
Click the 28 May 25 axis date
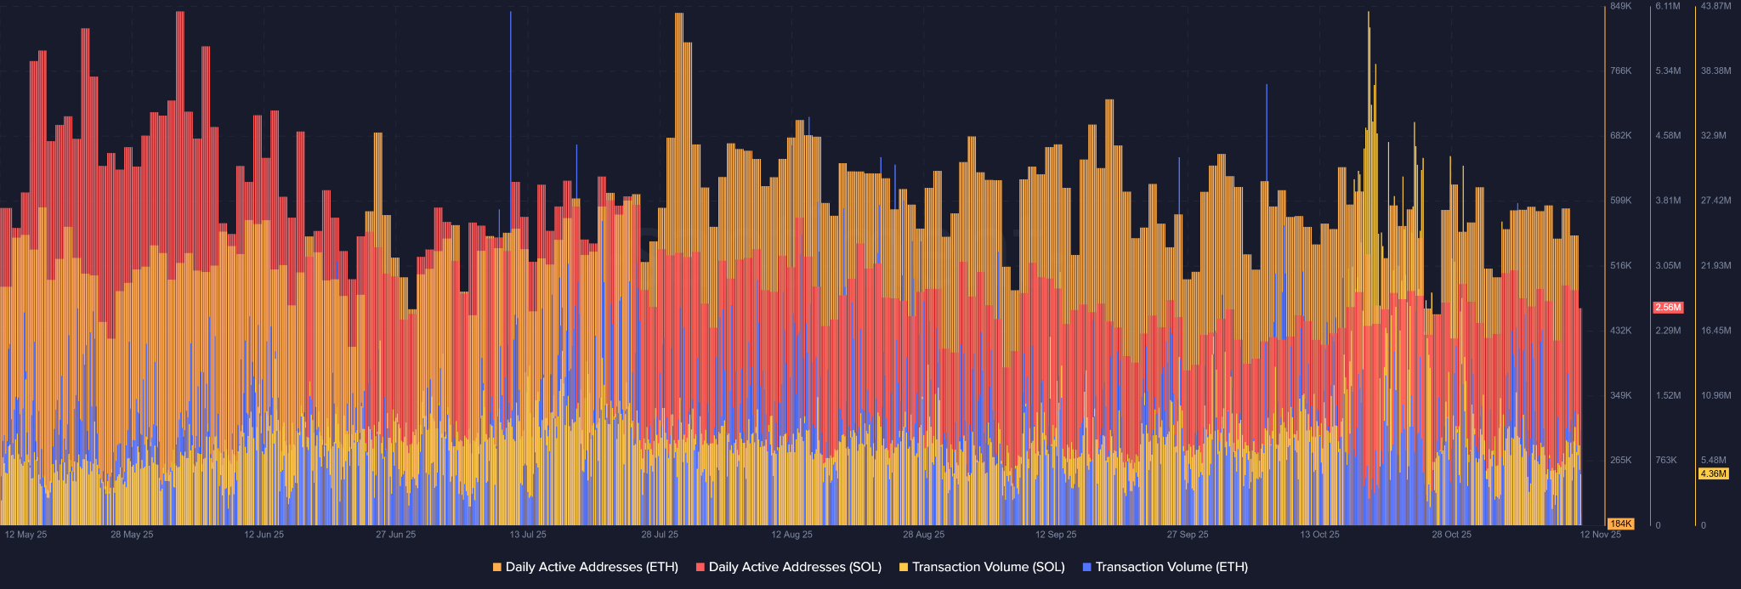click(x=132, y=535)
